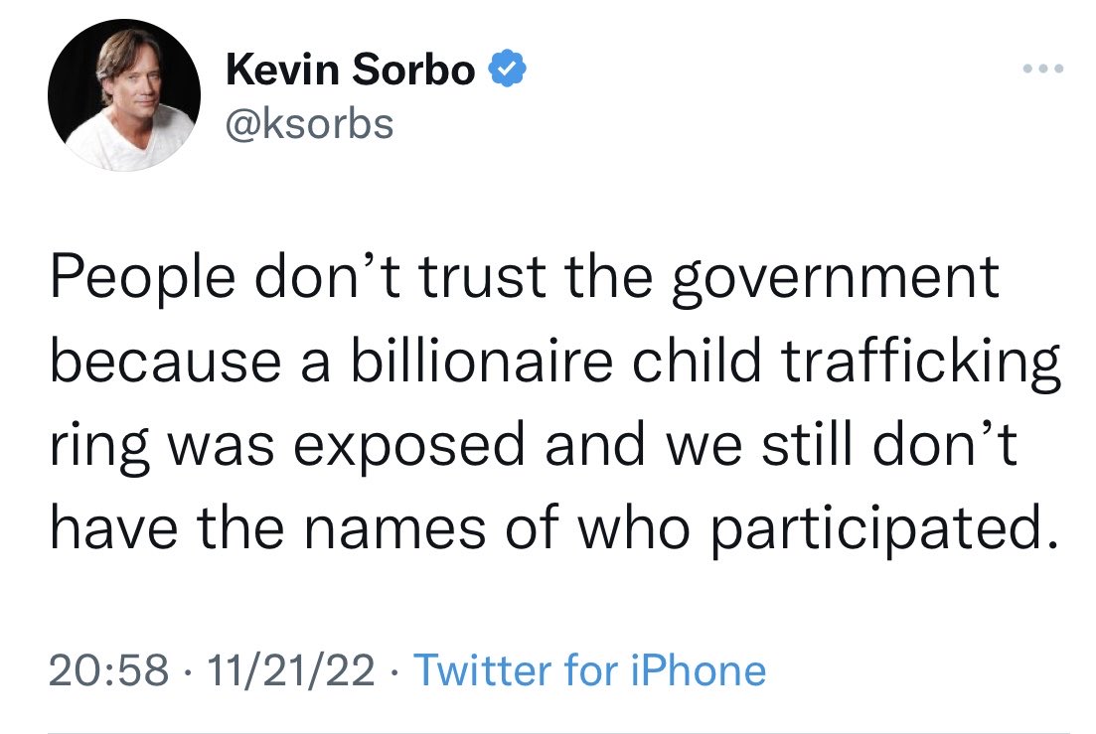Open the @ksorbs handle link
Screen dimensions: 1096x734
click(x=310, y=124)
